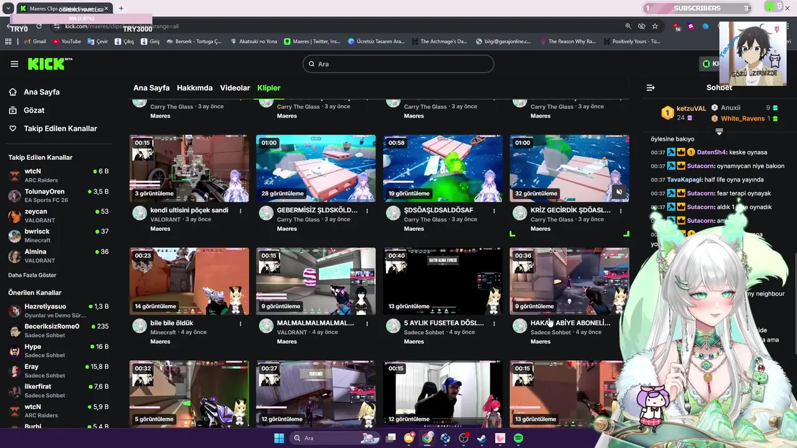This screenshot has width=797, height=448.
Task: Click the Kick search field labeled Ara
Action: click(398, 64)
